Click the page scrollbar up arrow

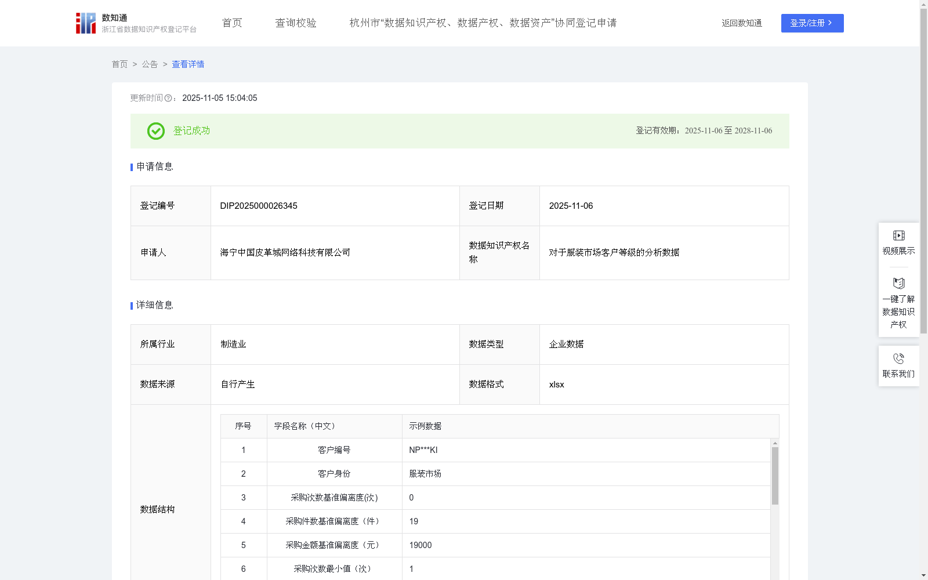[x=923, y=4]
